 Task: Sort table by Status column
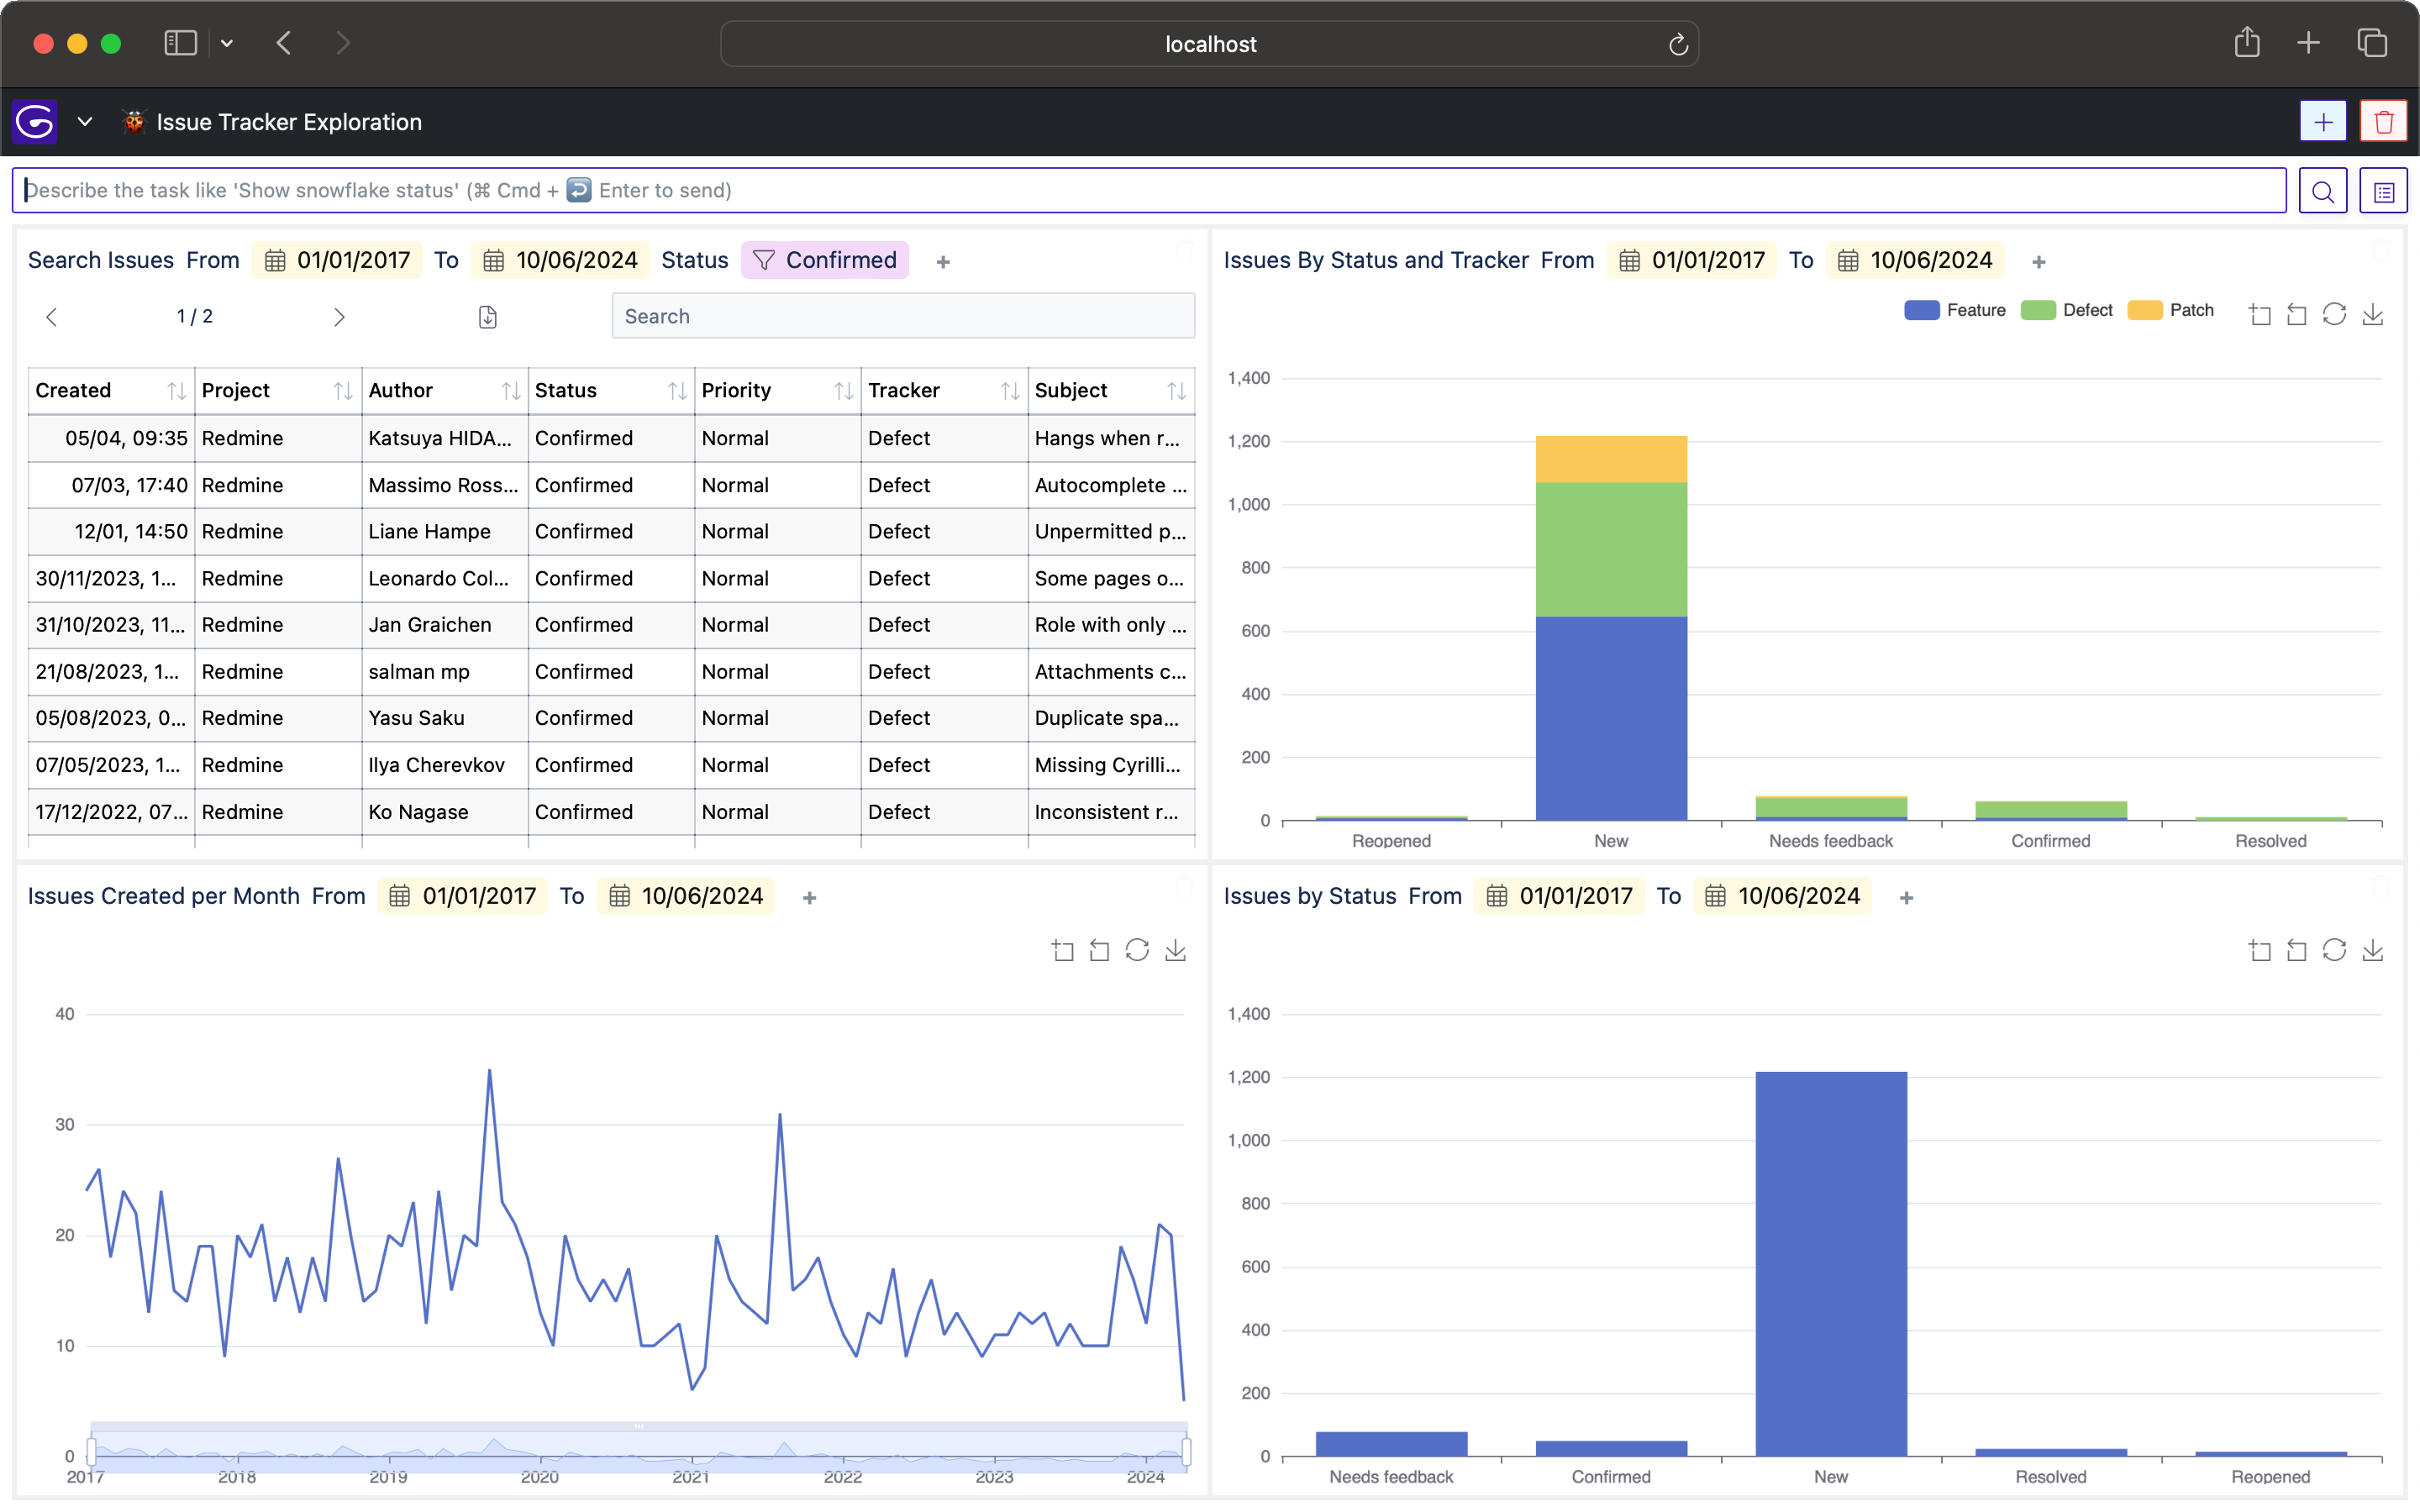[x=677, y=391]
